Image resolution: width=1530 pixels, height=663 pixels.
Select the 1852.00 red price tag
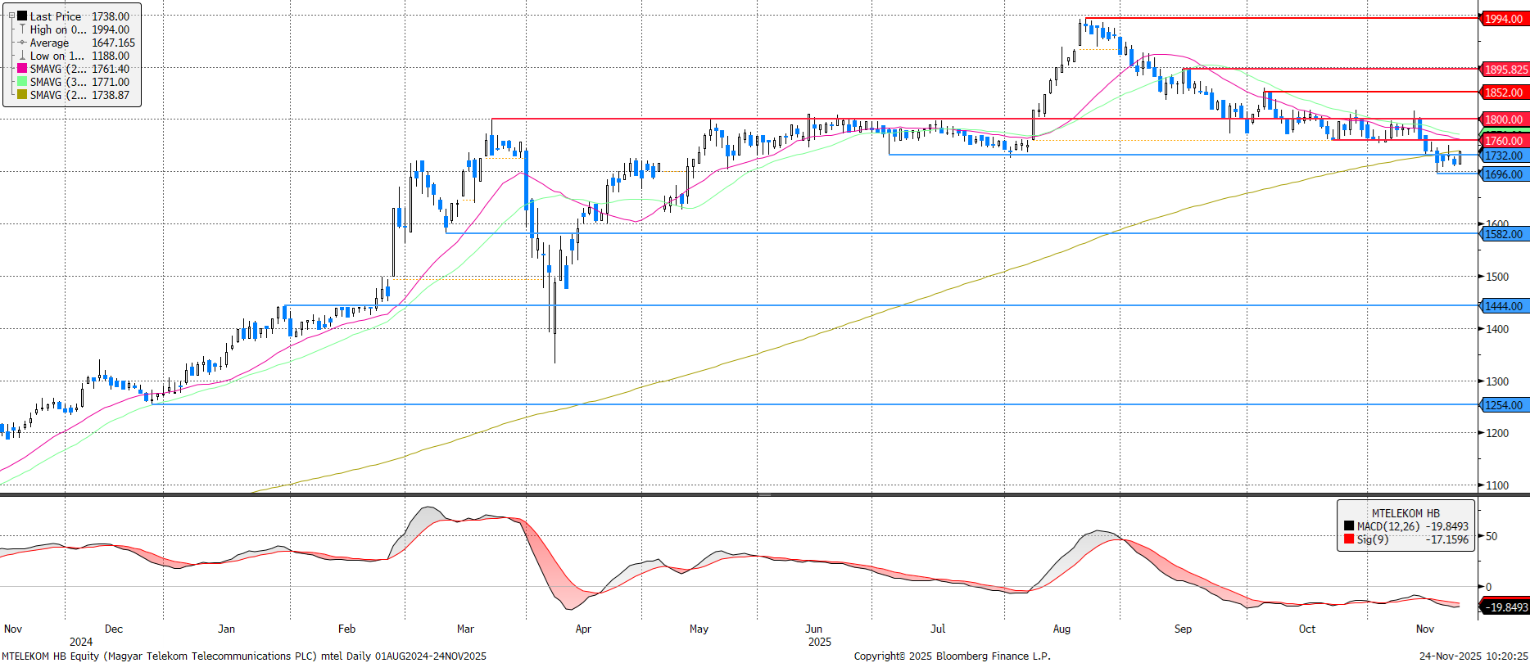(x=1504, y=92)
